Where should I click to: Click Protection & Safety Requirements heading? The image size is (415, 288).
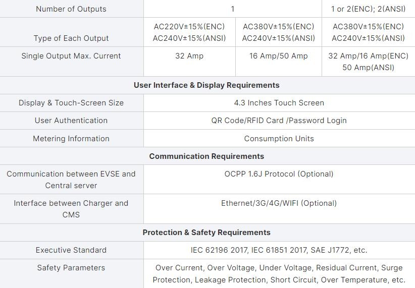pyautogui.click(x=206, y=233)
